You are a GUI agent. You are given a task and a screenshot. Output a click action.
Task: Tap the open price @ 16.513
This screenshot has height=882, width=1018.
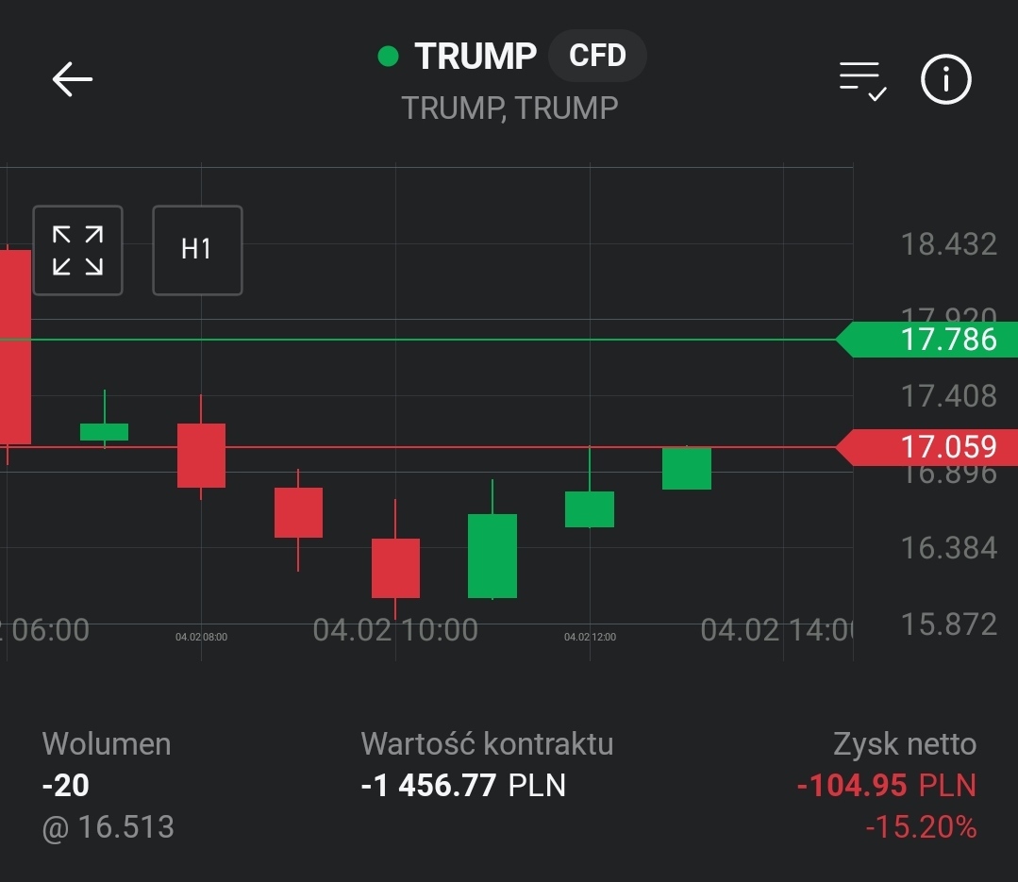tap(108, 827)
